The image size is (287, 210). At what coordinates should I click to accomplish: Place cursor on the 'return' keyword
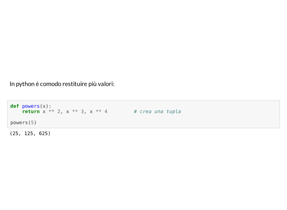point(31,112)
